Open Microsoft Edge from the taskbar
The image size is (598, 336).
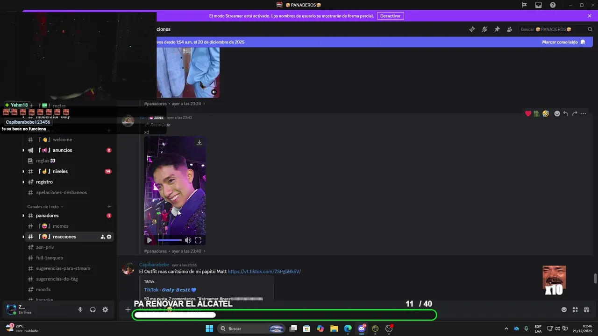348,329
